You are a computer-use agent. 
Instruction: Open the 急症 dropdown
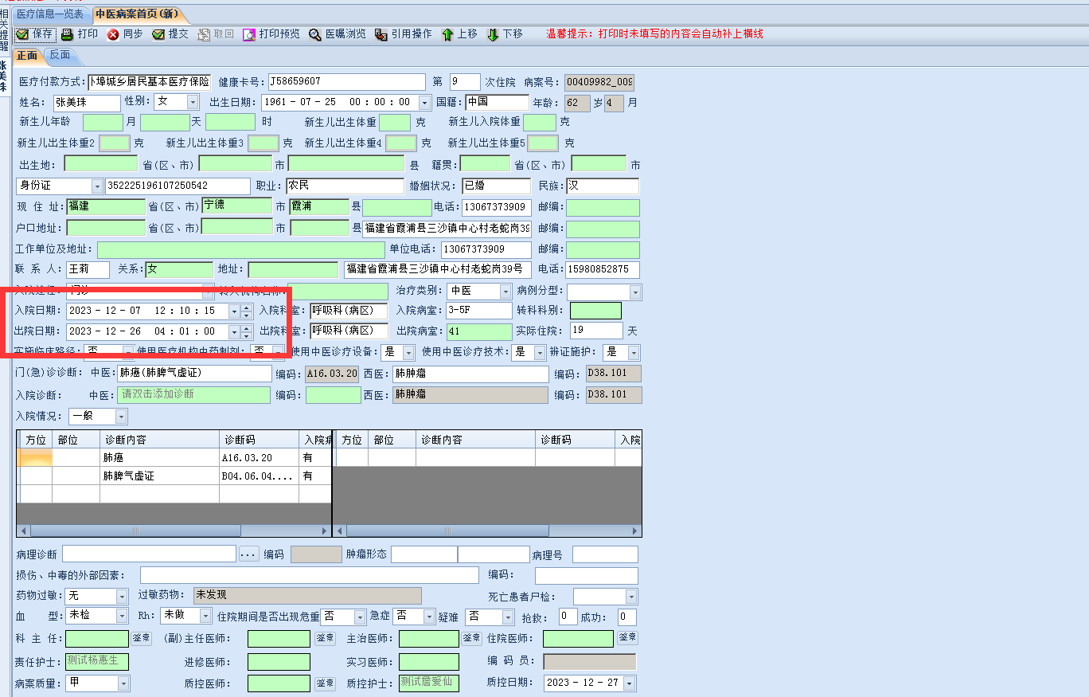point(430,617)
